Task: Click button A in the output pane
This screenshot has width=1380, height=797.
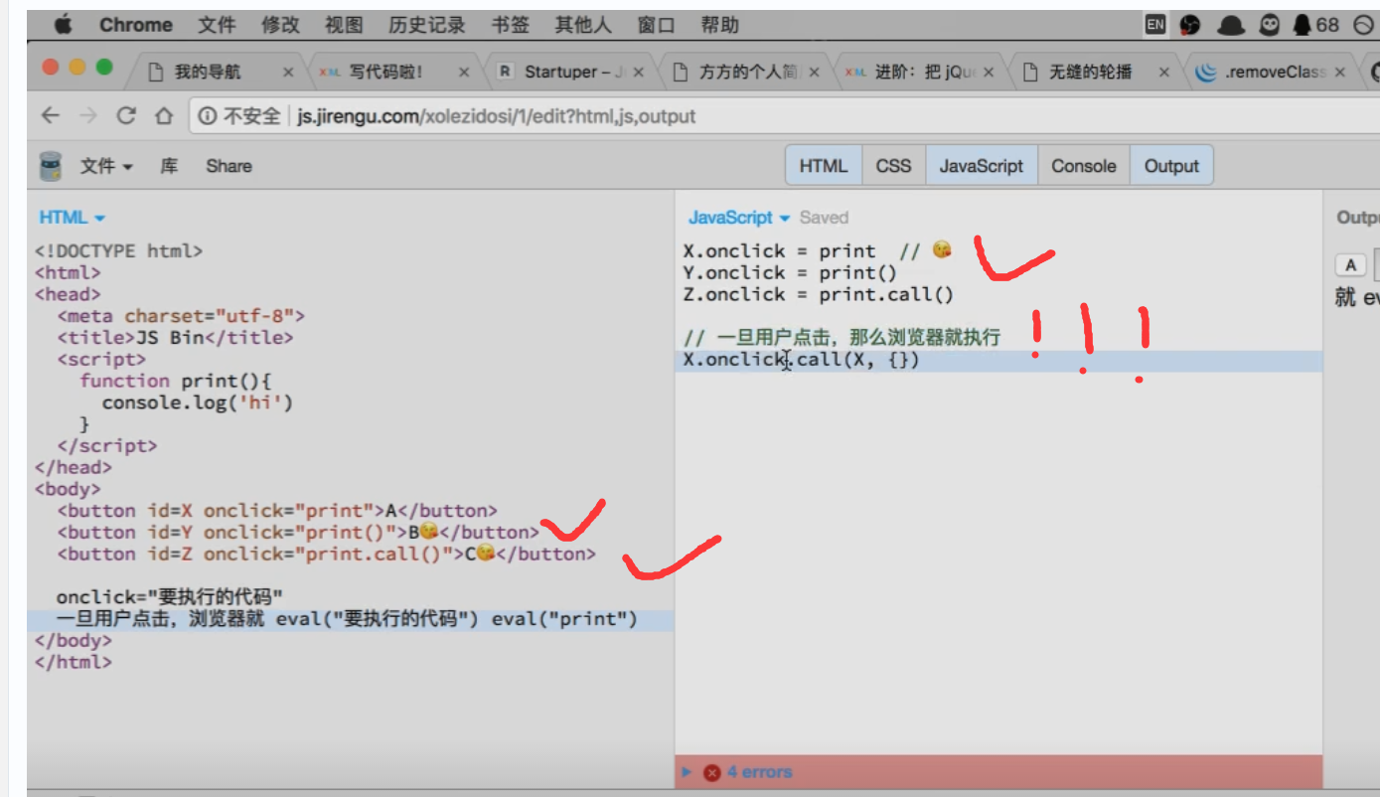Action: pos(1349,265)
